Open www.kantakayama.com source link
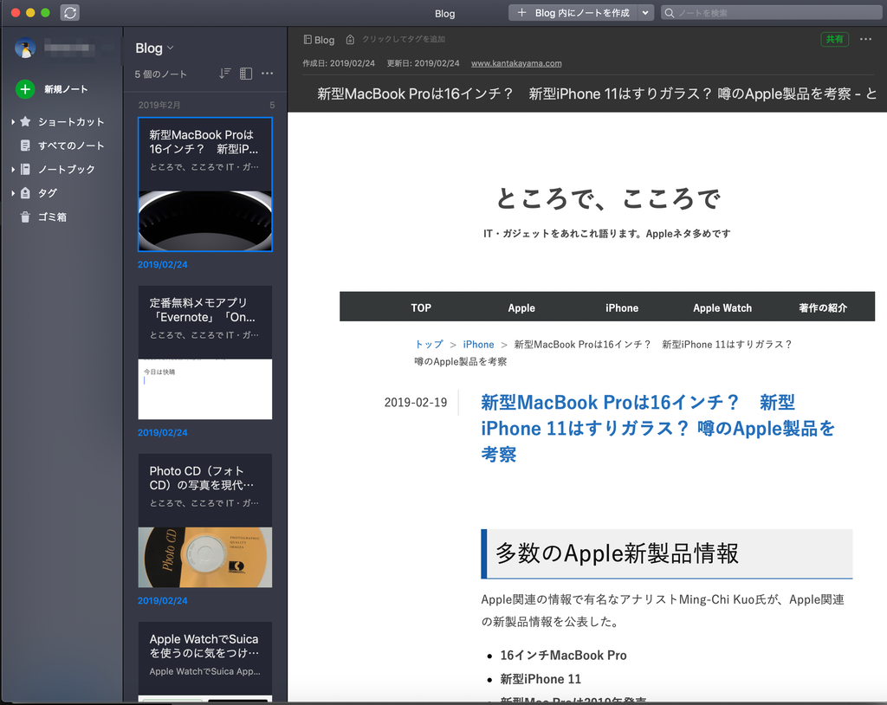Viewport: 887px width, 705px height. pyautogui.click(x=516, y=63)
